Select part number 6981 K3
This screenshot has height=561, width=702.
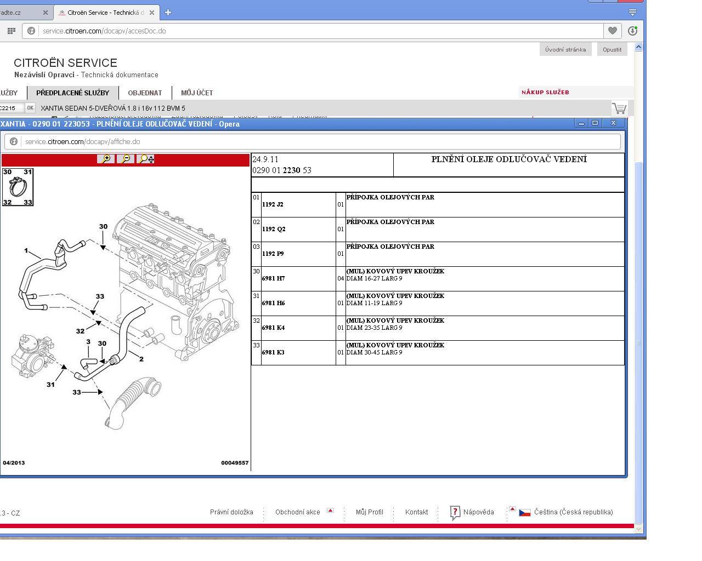coord(273,352)
